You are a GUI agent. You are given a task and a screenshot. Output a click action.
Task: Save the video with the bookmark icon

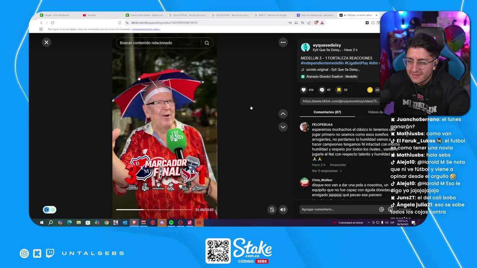point(339,90)
